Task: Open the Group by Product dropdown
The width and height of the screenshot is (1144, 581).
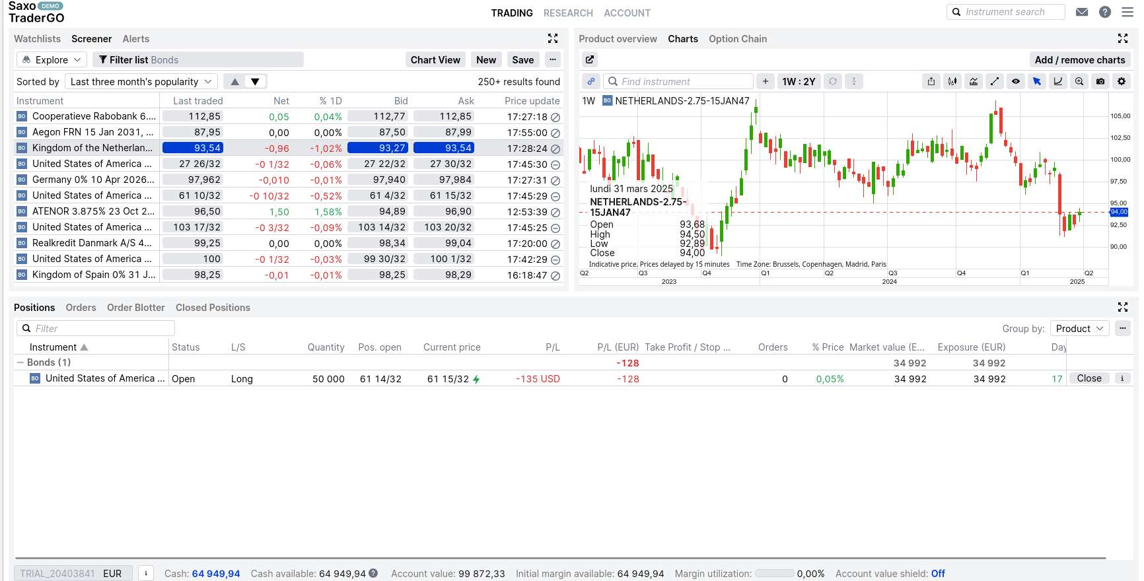Action: pos(1080,328)
